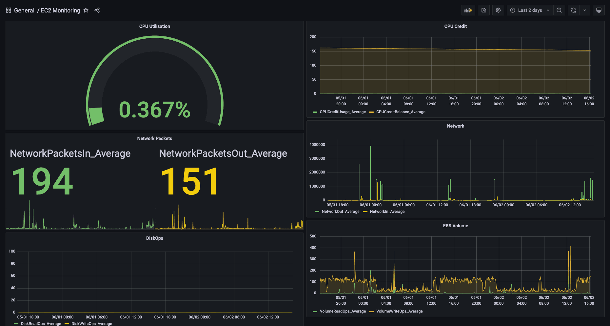Open the auto-refresh interval dropdown

[x=585, y=10]
